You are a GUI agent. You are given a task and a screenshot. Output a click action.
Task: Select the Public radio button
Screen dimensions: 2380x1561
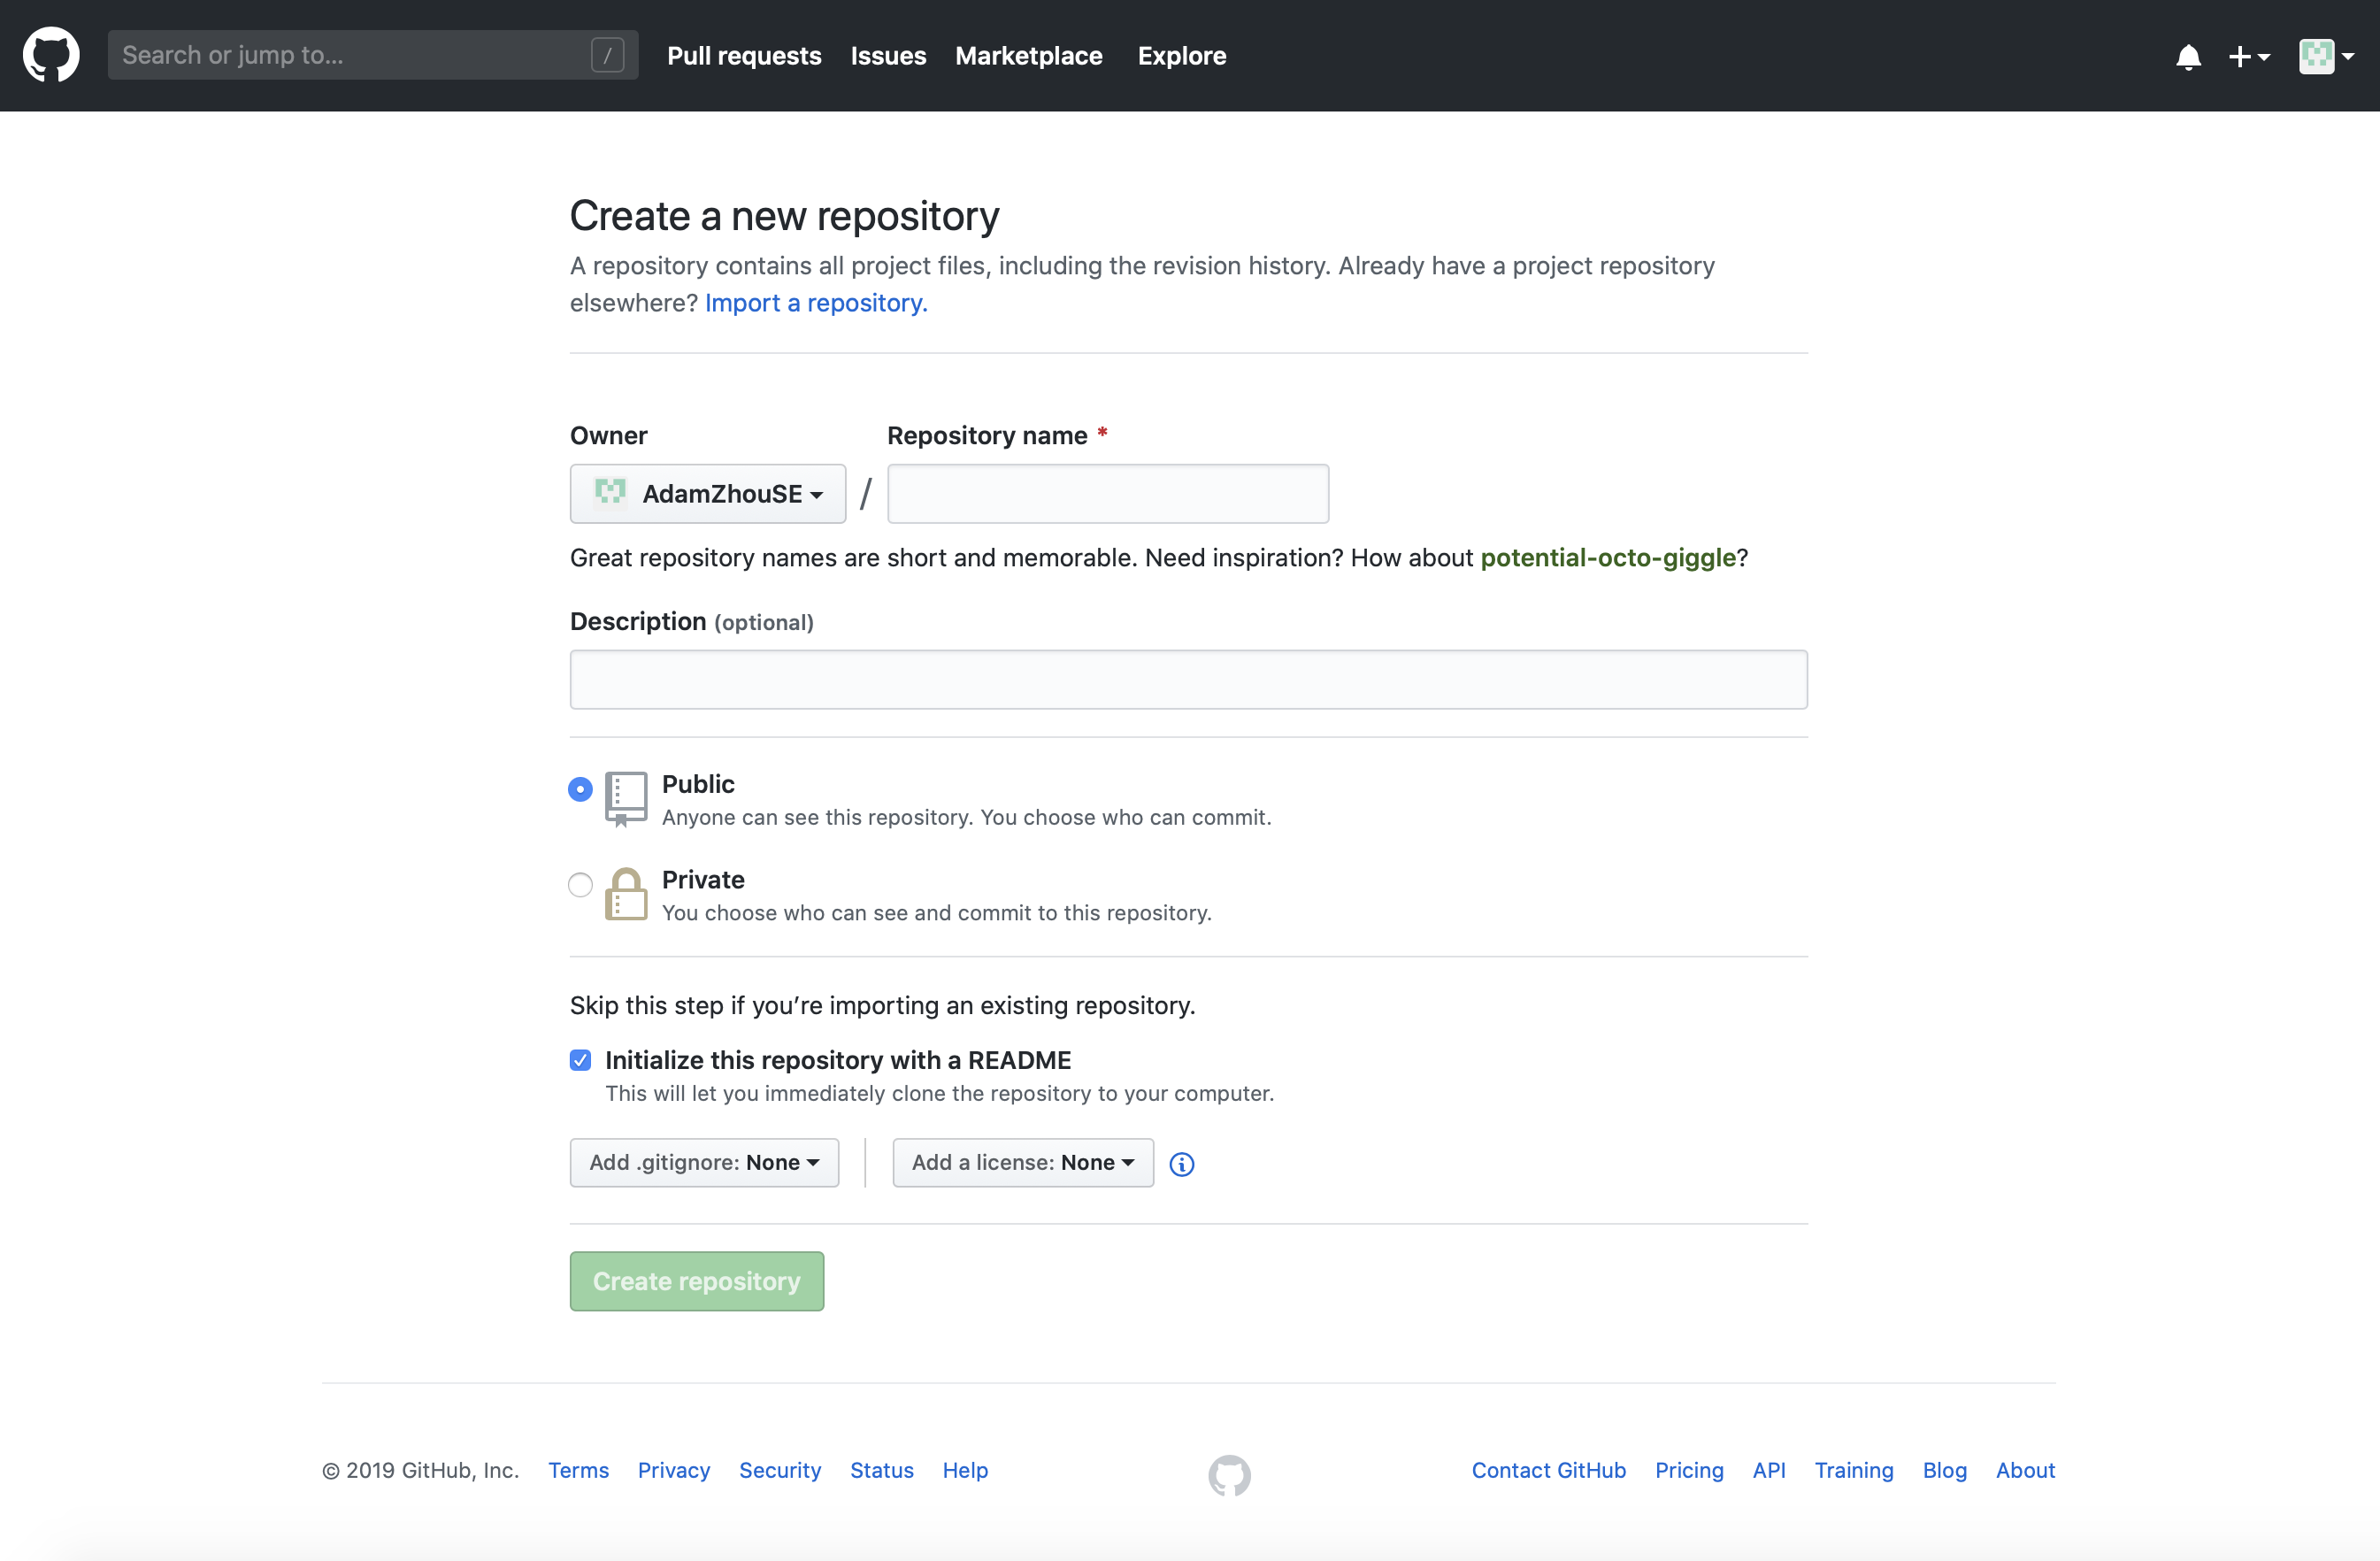580,789
